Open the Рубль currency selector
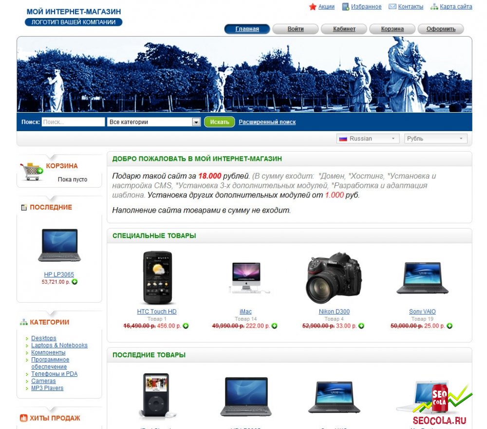 [436, 138]
